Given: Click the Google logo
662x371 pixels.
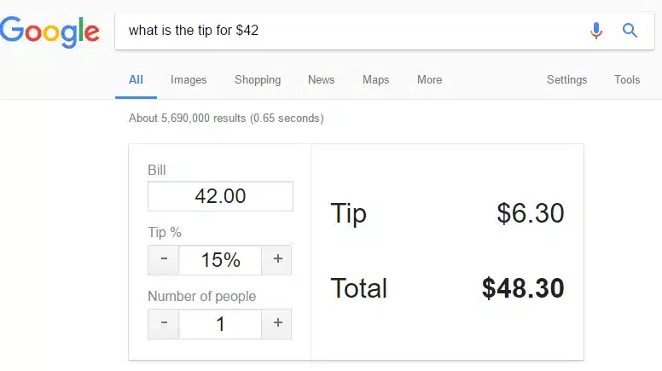Looking at the screenshot, I should tap(49, 32).
